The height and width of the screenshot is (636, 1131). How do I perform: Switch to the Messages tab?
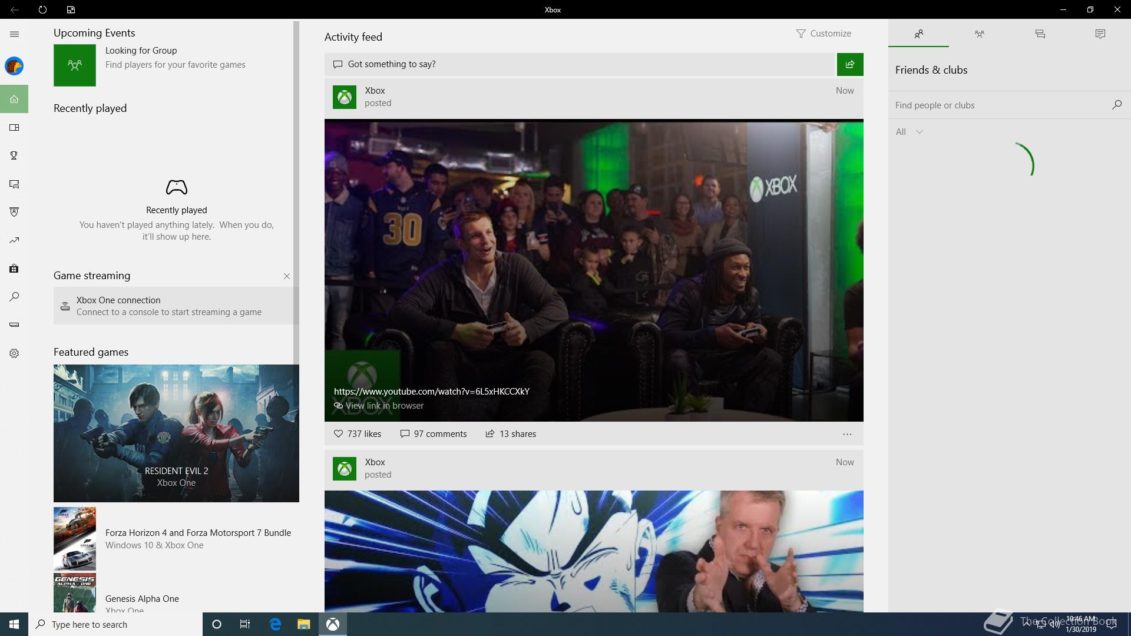(1040, 34)
